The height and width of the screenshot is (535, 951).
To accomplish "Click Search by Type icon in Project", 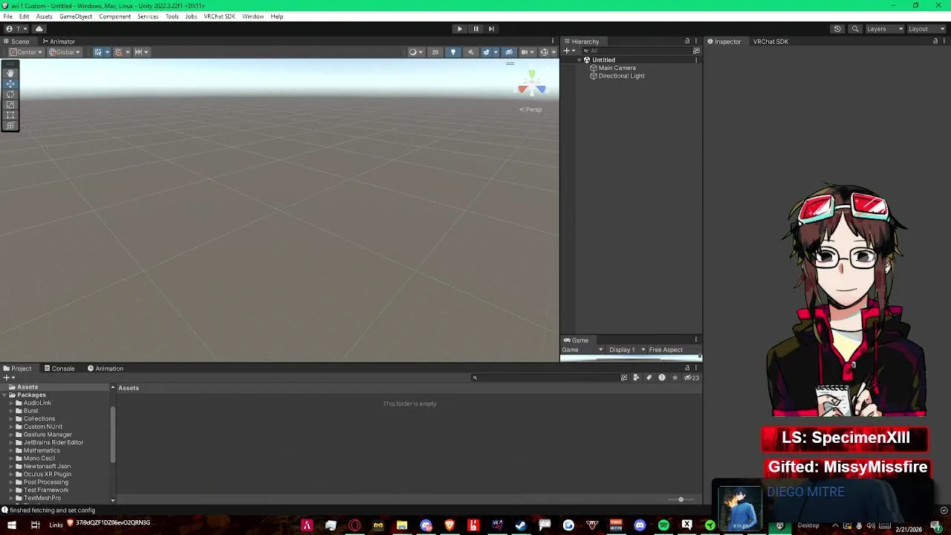I will 636,377.
